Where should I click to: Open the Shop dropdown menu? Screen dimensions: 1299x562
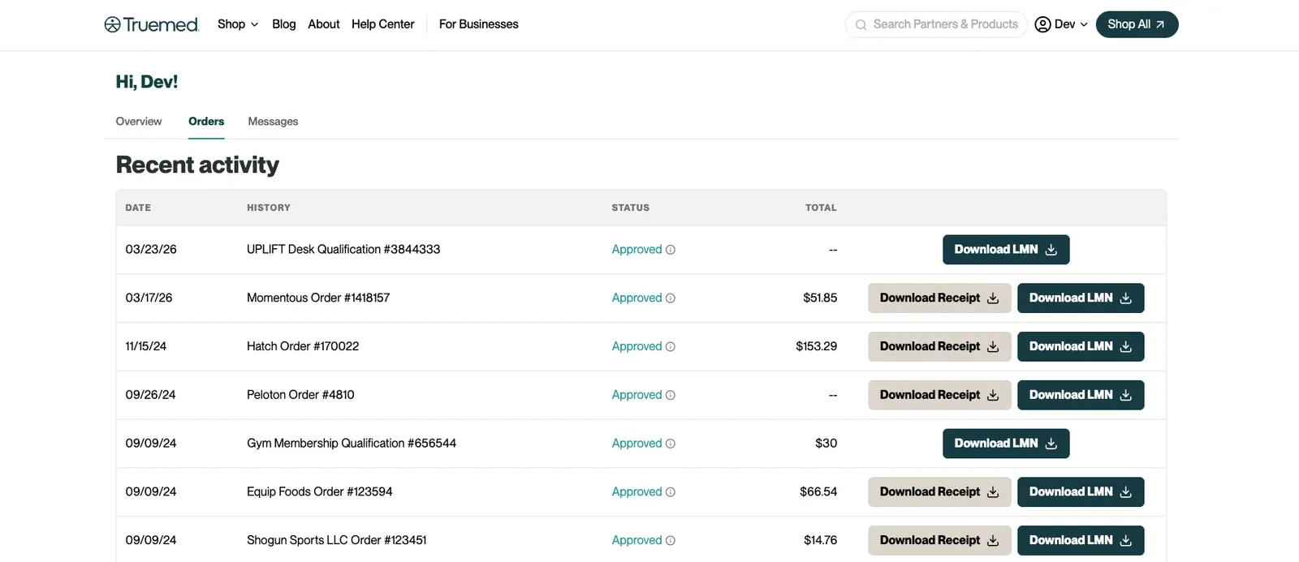(238, 24)
